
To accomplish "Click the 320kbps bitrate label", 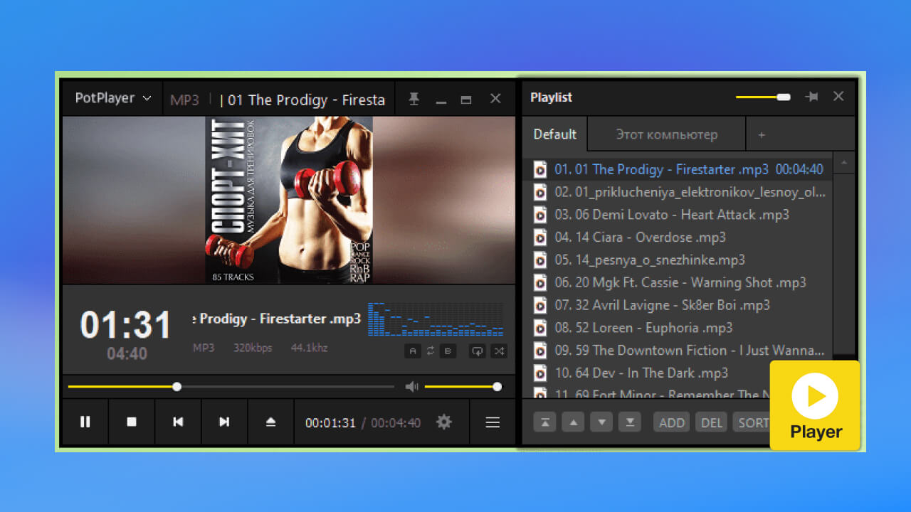I will (x=253, y=348).
